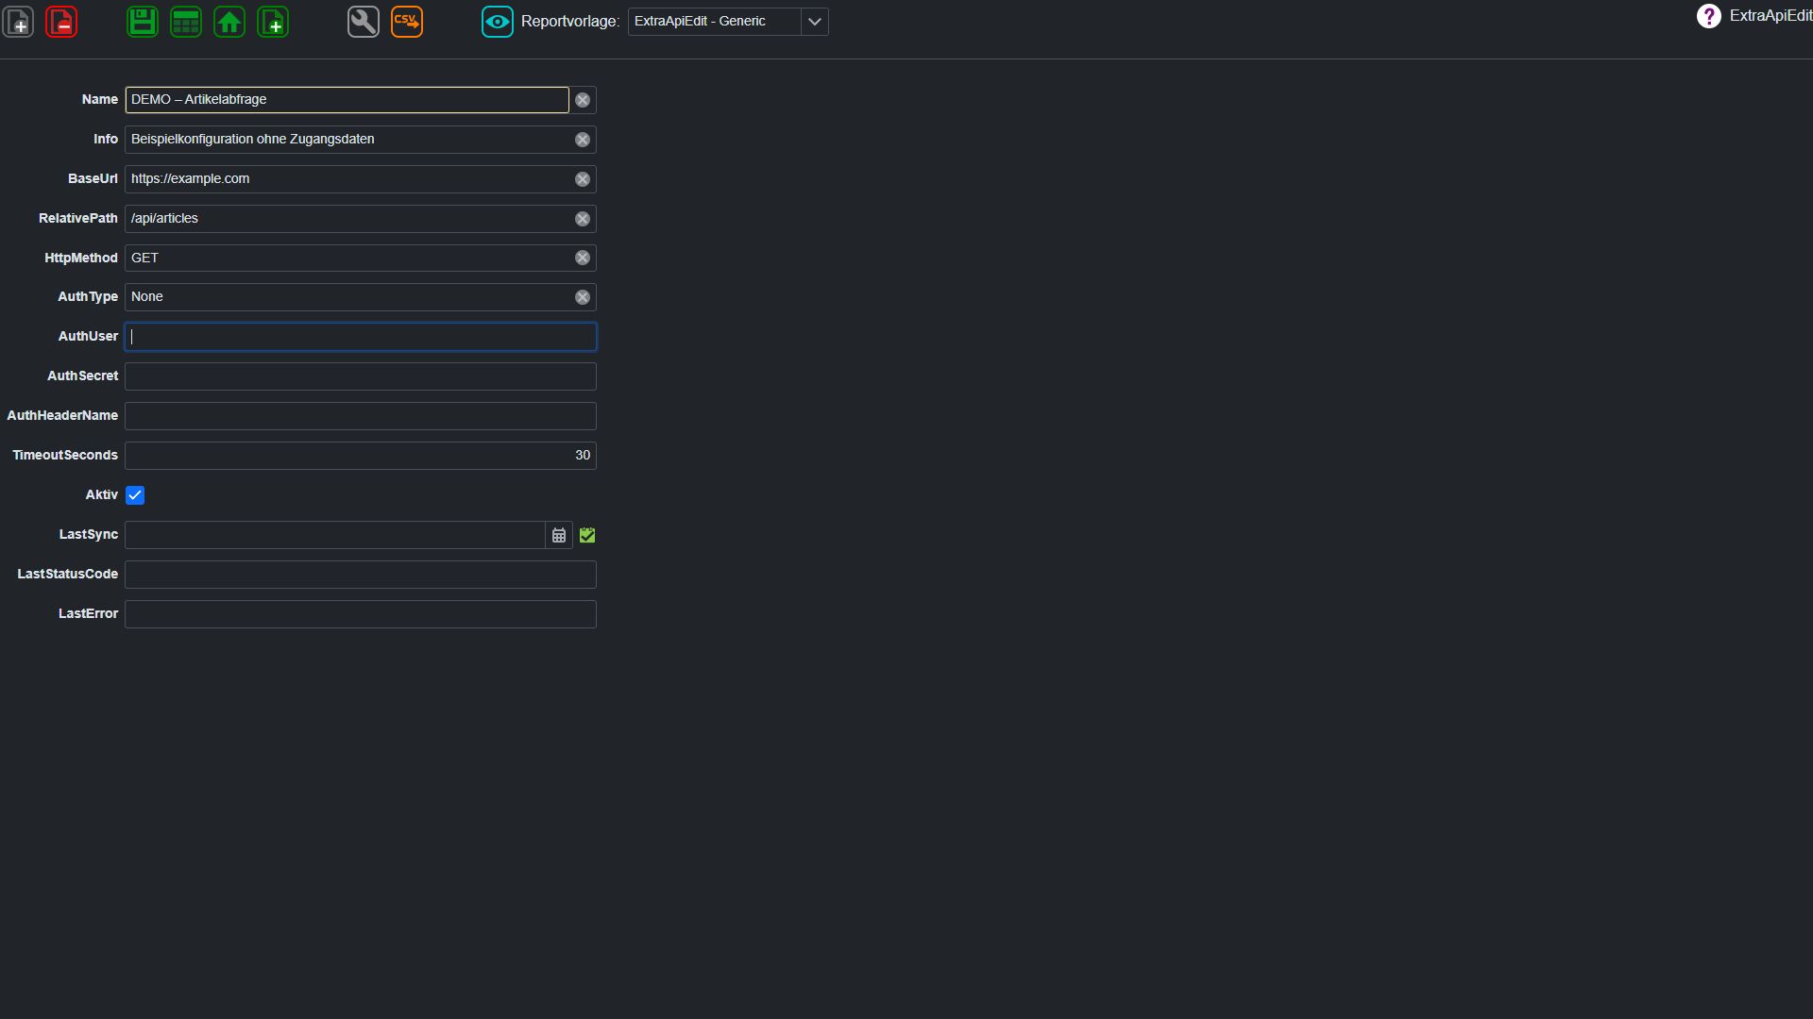The width and height of the screenshot is (1813, 1019).
Task: Click the orange CSV export icon
Action: pyautogui.click(x=407, y=22)
